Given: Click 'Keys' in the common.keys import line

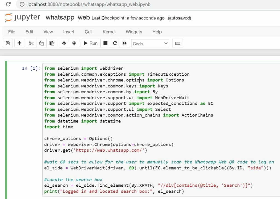Looking at the screenshot, I should pyautogui.click(x=163, y=86).
